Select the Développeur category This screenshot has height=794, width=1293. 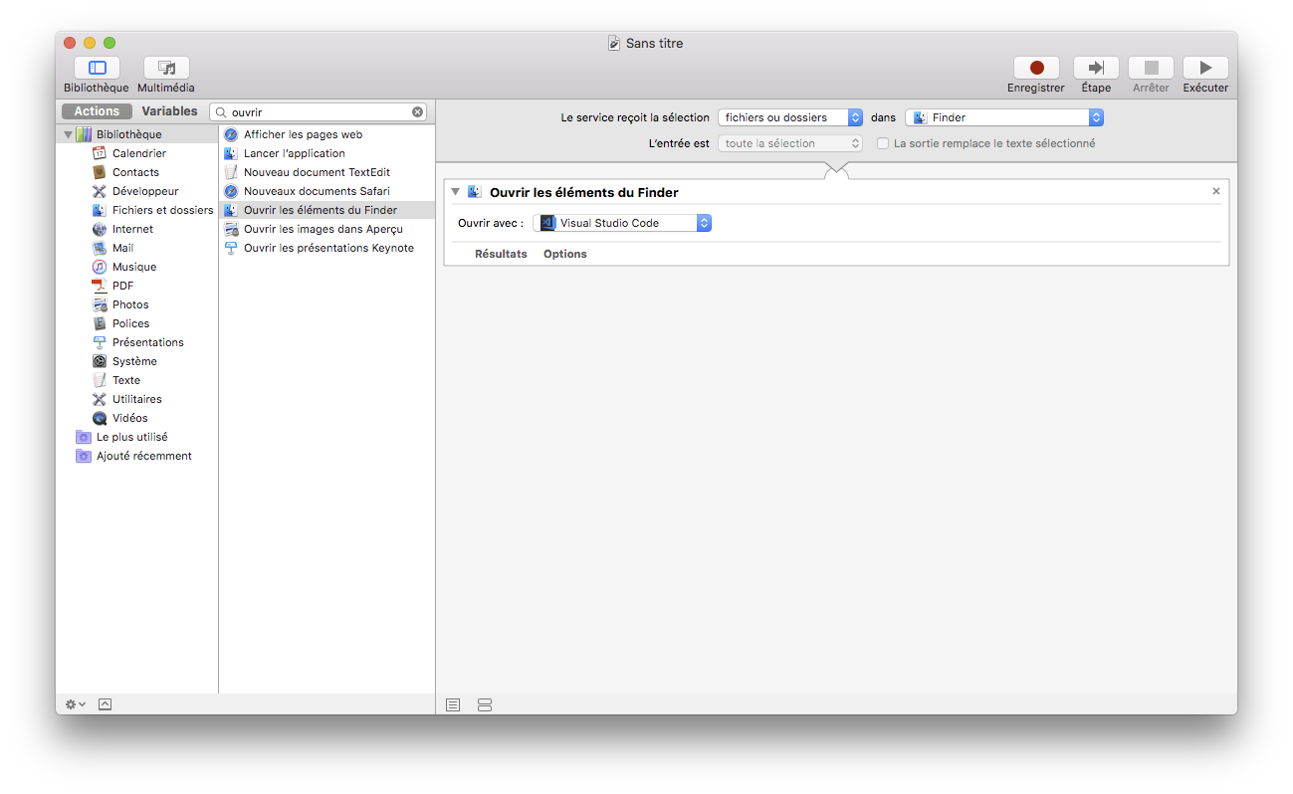[145, 191]
